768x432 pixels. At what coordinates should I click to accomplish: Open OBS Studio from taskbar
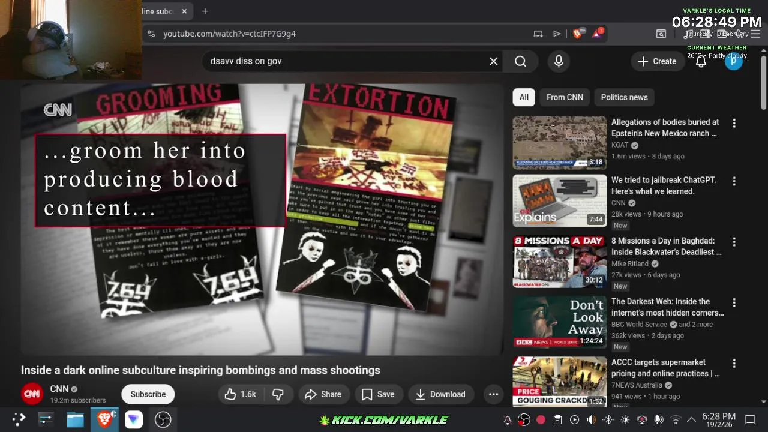click(x=163, y=419)
